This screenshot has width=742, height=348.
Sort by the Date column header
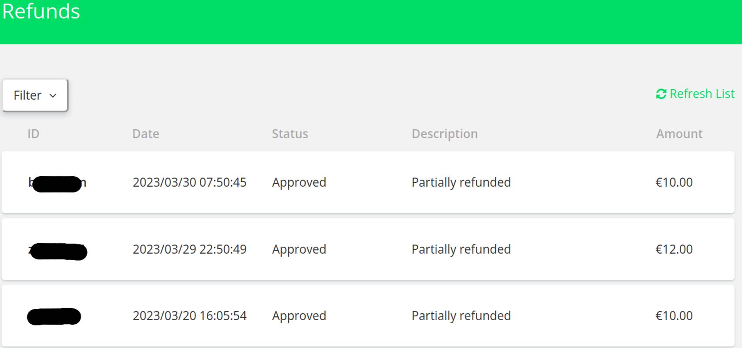point(145,134)
